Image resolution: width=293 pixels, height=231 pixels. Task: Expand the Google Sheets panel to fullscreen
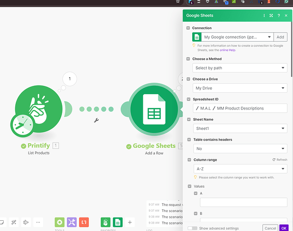pyautogui.click(x=271, y=16)
